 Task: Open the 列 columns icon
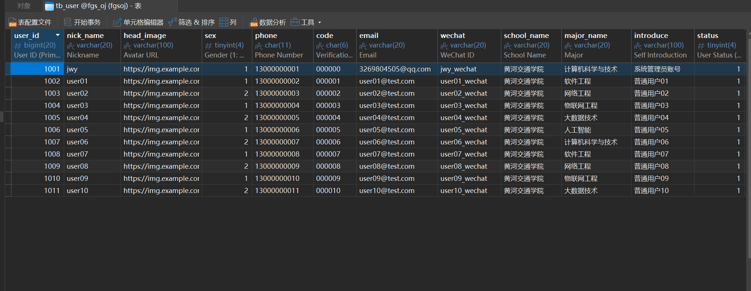(224, 22)
